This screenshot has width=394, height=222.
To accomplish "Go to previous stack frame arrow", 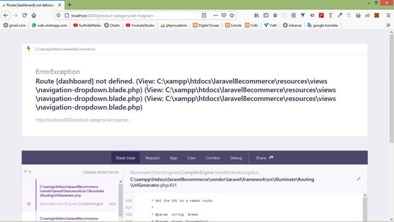I will pos(25,171).
